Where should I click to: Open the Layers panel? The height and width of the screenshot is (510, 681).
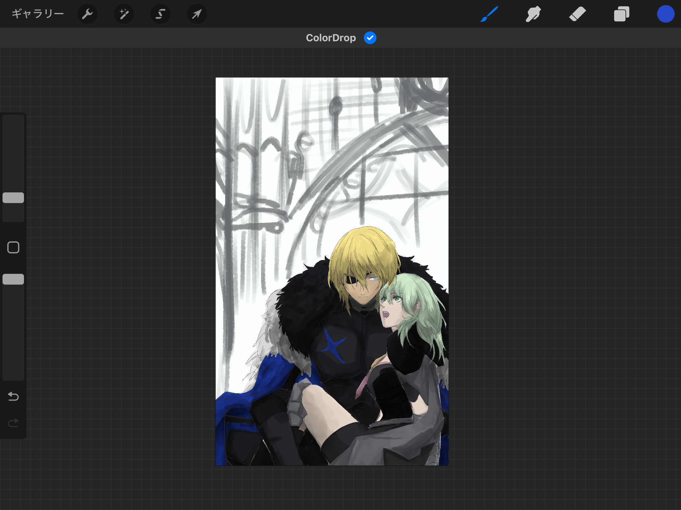pyautogui.click(x=621, y=14)
